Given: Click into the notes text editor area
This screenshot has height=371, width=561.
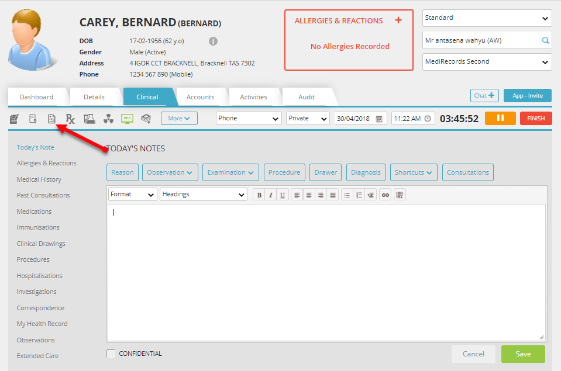Looking at the screenshot, I should tap(326, 272).
